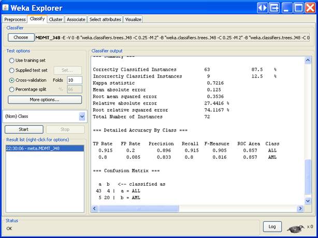Click the output scroll up arrow
The image size is (318, 238).
(308, 60)
